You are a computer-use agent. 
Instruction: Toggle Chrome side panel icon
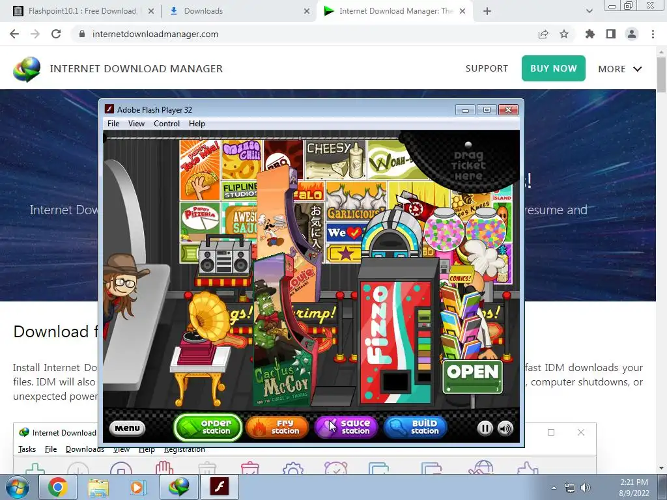[611, 34]
